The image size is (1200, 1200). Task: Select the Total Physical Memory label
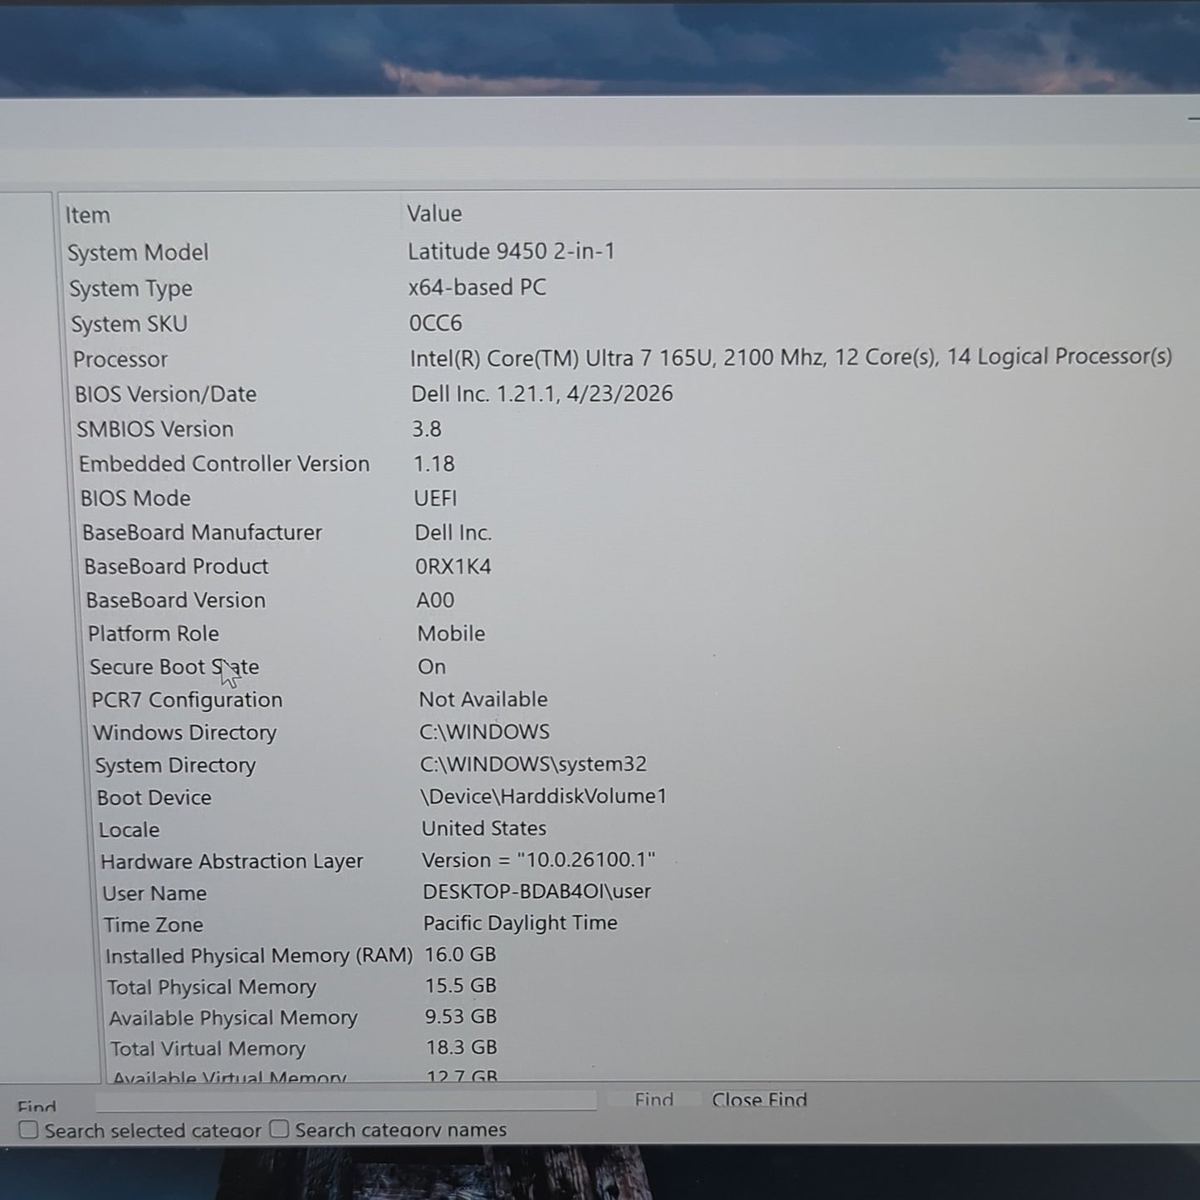click(212, 987)
